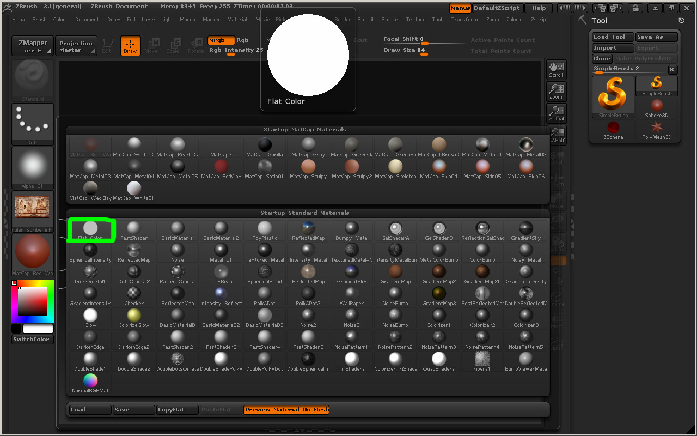
Task: Click the Import tool button
Action: click(613, 48)
